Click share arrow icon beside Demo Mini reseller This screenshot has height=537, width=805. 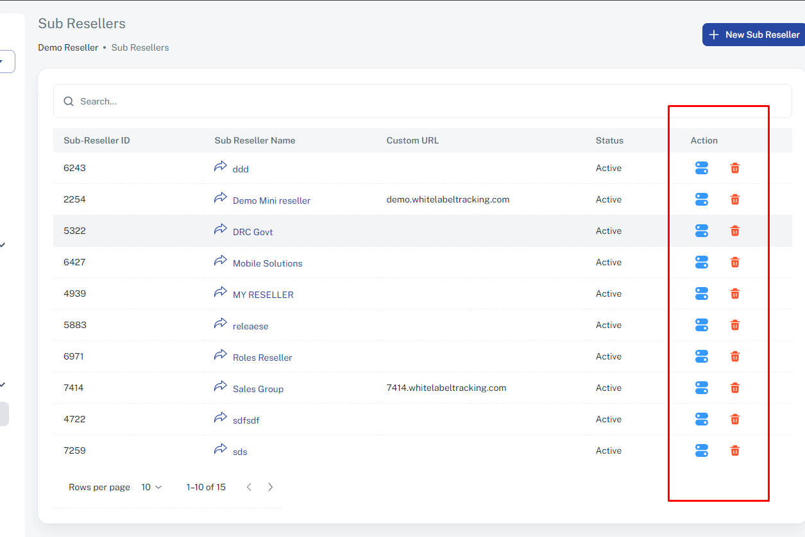click(x=221, y=198)
